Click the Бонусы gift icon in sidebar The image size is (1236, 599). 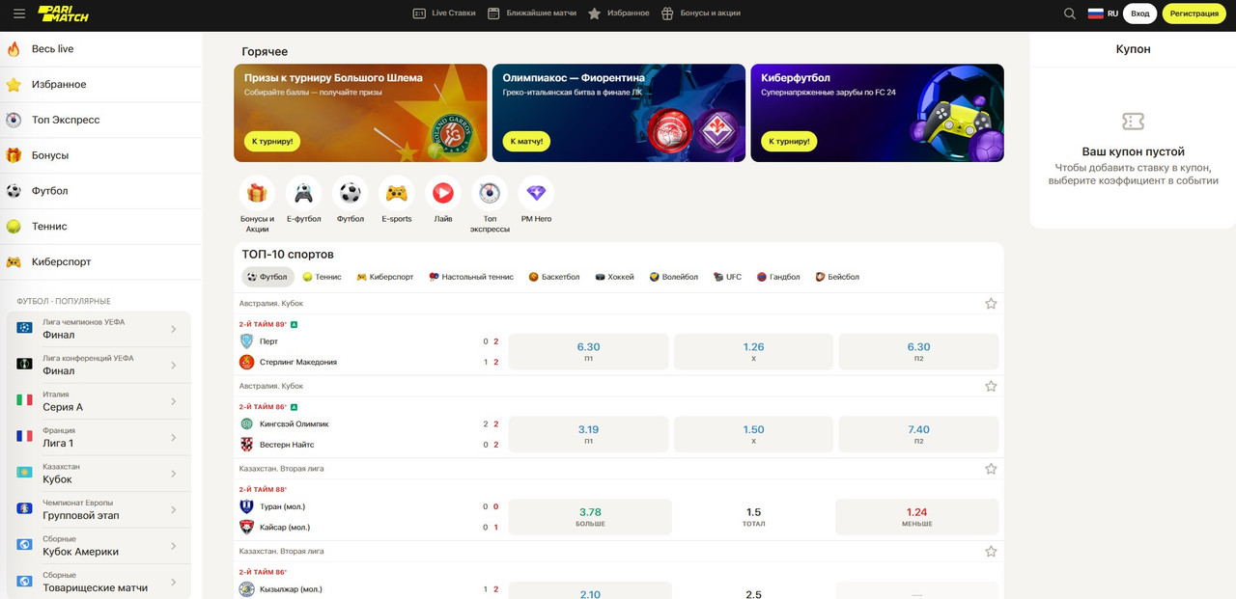coord(14,155)
